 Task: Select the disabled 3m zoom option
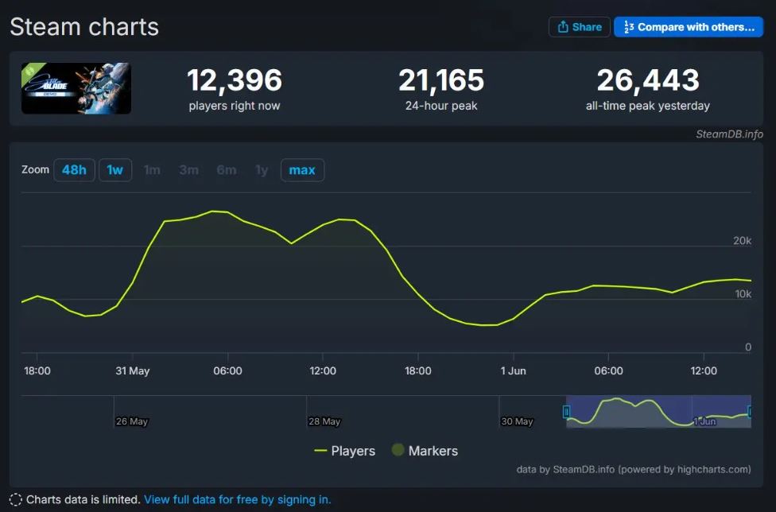189,170
